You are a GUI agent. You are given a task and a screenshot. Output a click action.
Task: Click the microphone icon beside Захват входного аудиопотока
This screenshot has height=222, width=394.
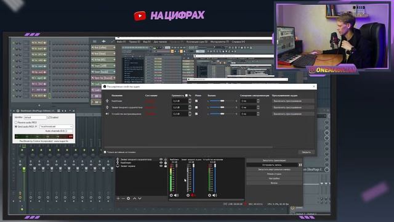107,107
